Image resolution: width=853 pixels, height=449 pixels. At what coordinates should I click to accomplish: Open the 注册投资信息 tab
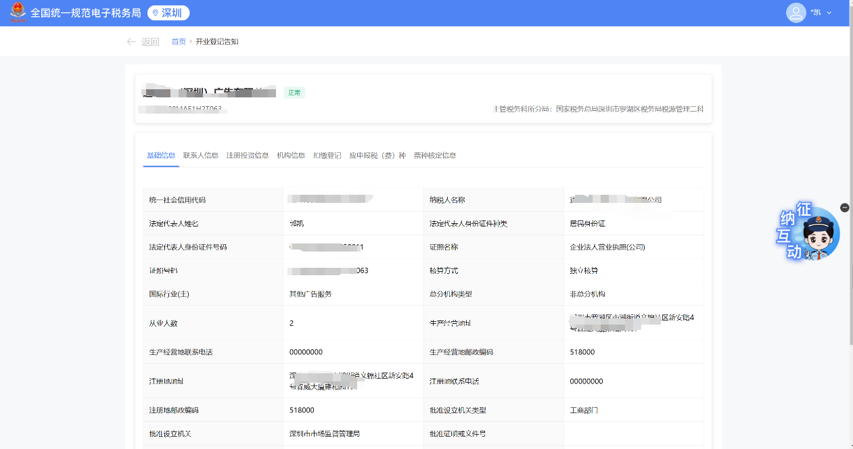point(248,156)
